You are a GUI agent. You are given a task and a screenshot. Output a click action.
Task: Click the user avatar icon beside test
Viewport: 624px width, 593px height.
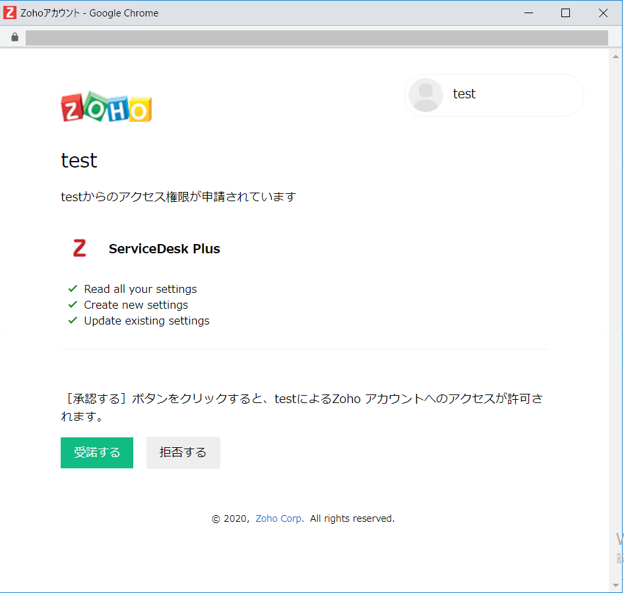(426, 95)
